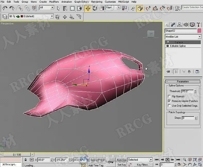Switch to Utilities hammer tab
The image size is (203, 167).
(x=198, y=25)
